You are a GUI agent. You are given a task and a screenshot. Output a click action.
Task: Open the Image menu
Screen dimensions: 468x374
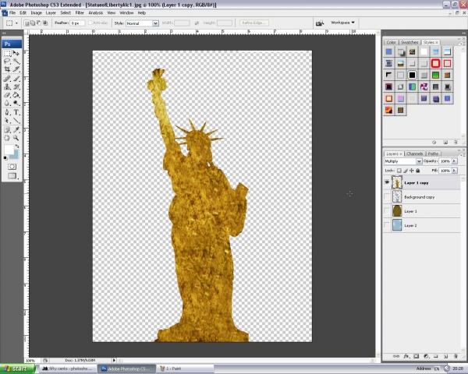point(36,12)
